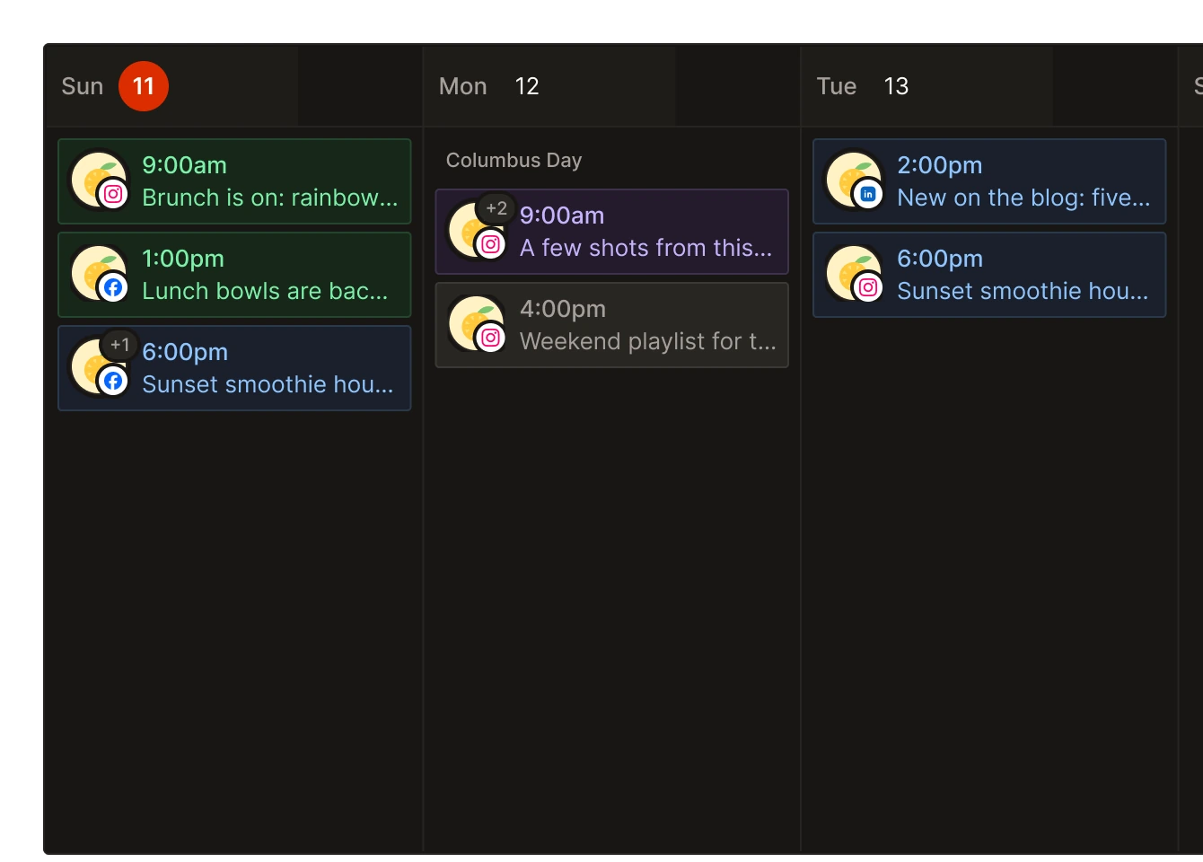The width and height of the screenshot is (1203, 862).
Task: Select the date 12 in the Mon header
Action: point(527,86)
